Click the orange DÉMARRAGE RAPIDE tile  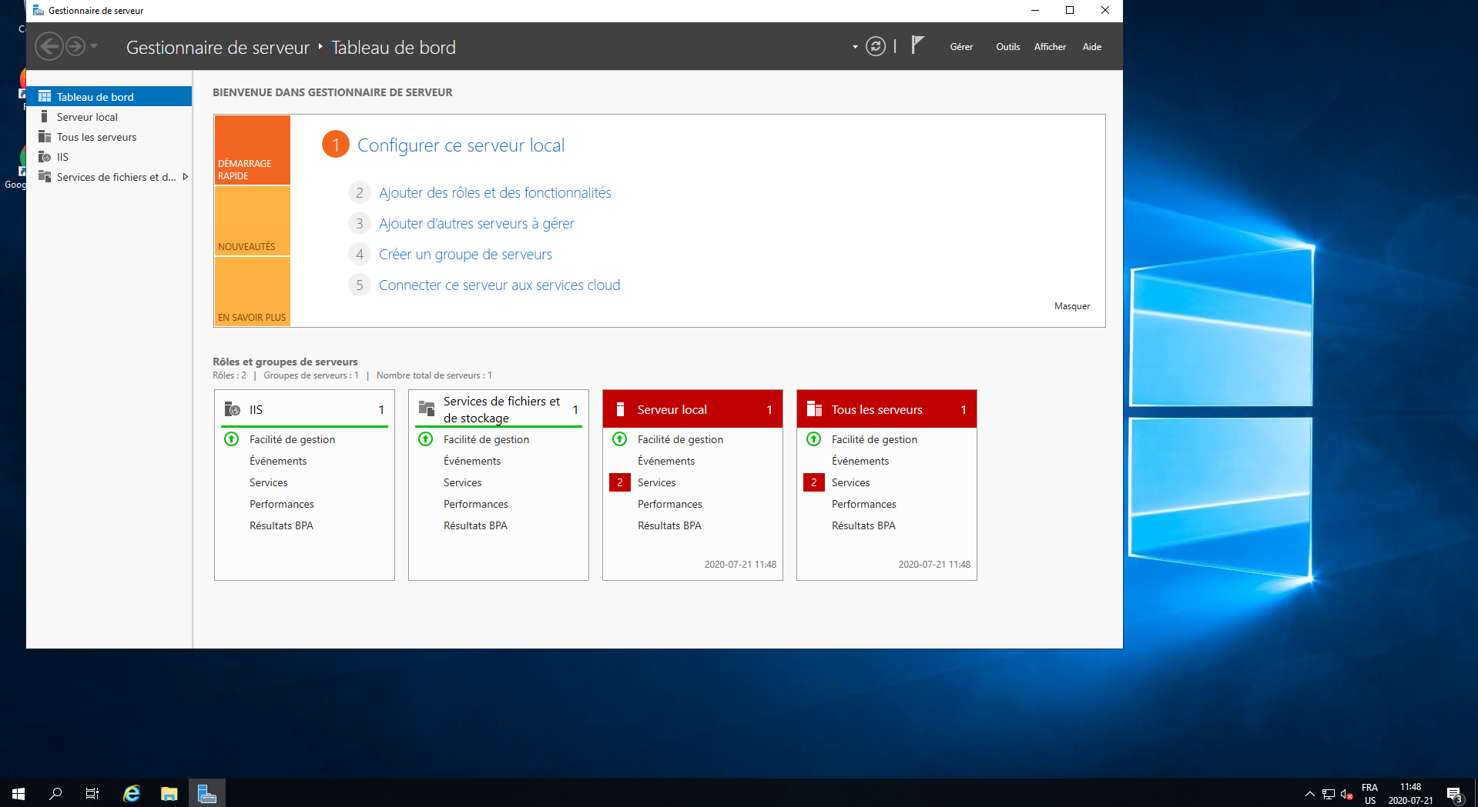252,150
